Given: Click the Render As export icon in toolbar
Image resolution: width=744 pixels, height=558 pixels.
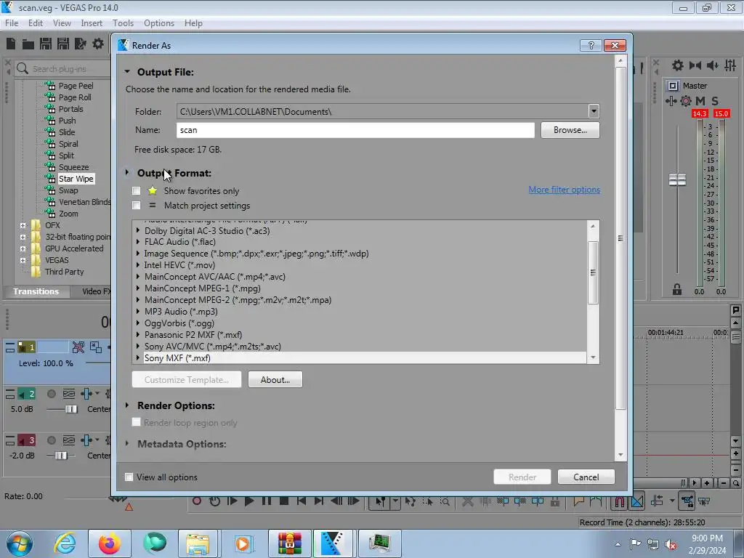Looking at the screenshot, I should [80, 44].
